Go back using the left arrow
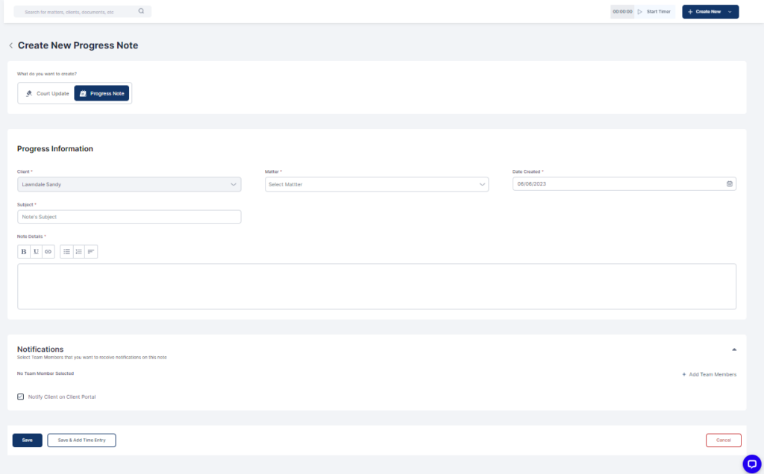 click(x=10, y=45)
